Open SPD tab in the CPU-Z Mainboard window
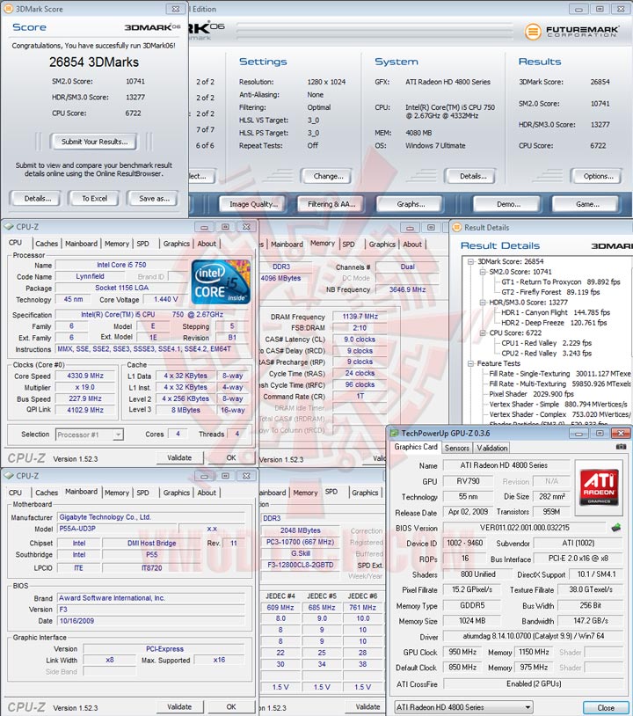The width and height of the screenshot is (633, 716). [x=142, y=493]
